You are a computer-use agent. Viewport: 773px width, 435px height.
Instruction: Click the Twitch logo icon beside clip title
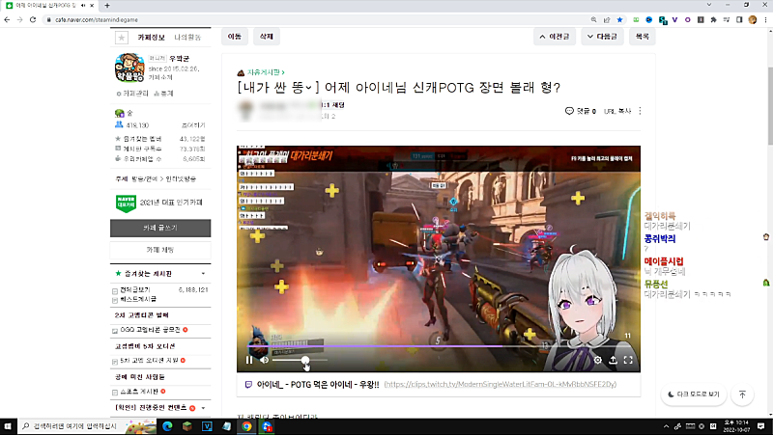click(x=248, y=384)
